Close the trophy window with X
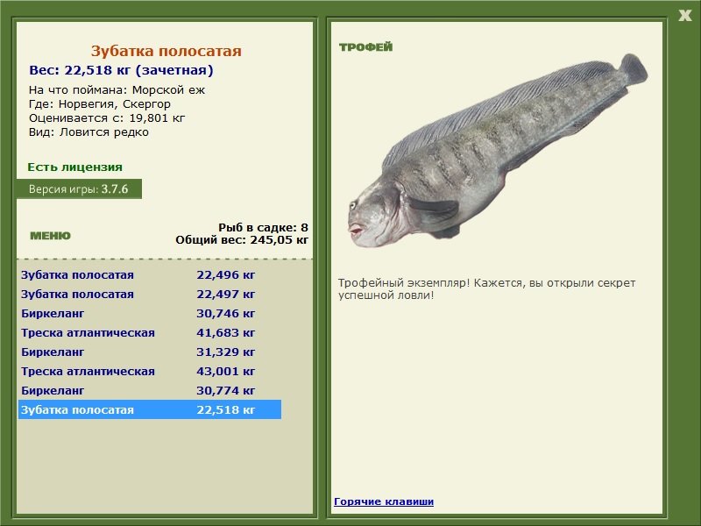Viewport: 701px width, 526px height. (684, 16)
